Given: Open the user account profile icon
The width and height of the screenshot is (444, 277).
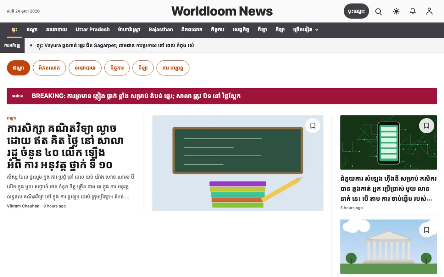Looking at the screenshot, I should point(429,11).
